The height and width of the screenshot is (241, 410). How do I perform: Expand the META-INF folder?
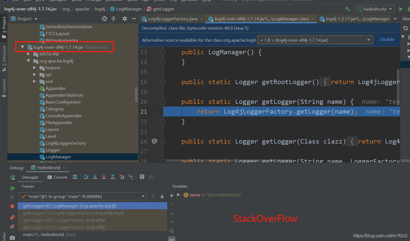(x=29, y=54)
